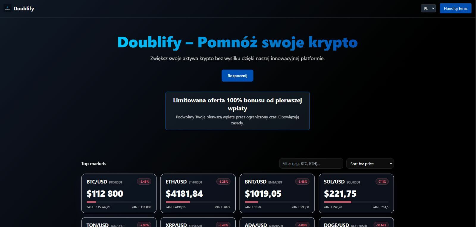This screenshot has height=227, width=476.
Task: Select the BNT/USD market card
Action: click(x=277, y=193)
